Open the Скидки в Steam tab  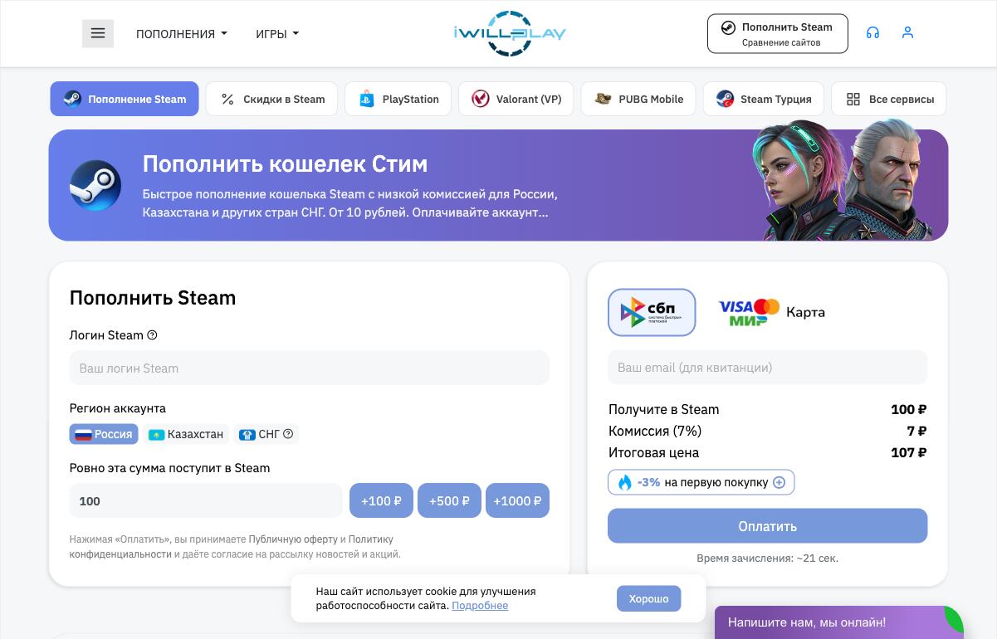[x=271, y=99]
